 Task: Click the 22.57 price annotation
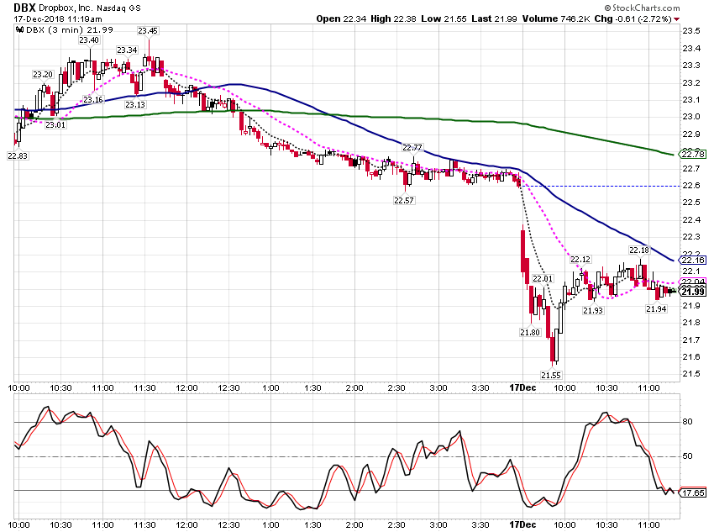pyautogui.click(x=404, y=200)
